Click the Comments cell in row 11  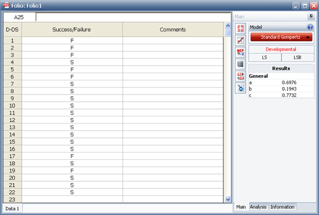tap(173, 113)
